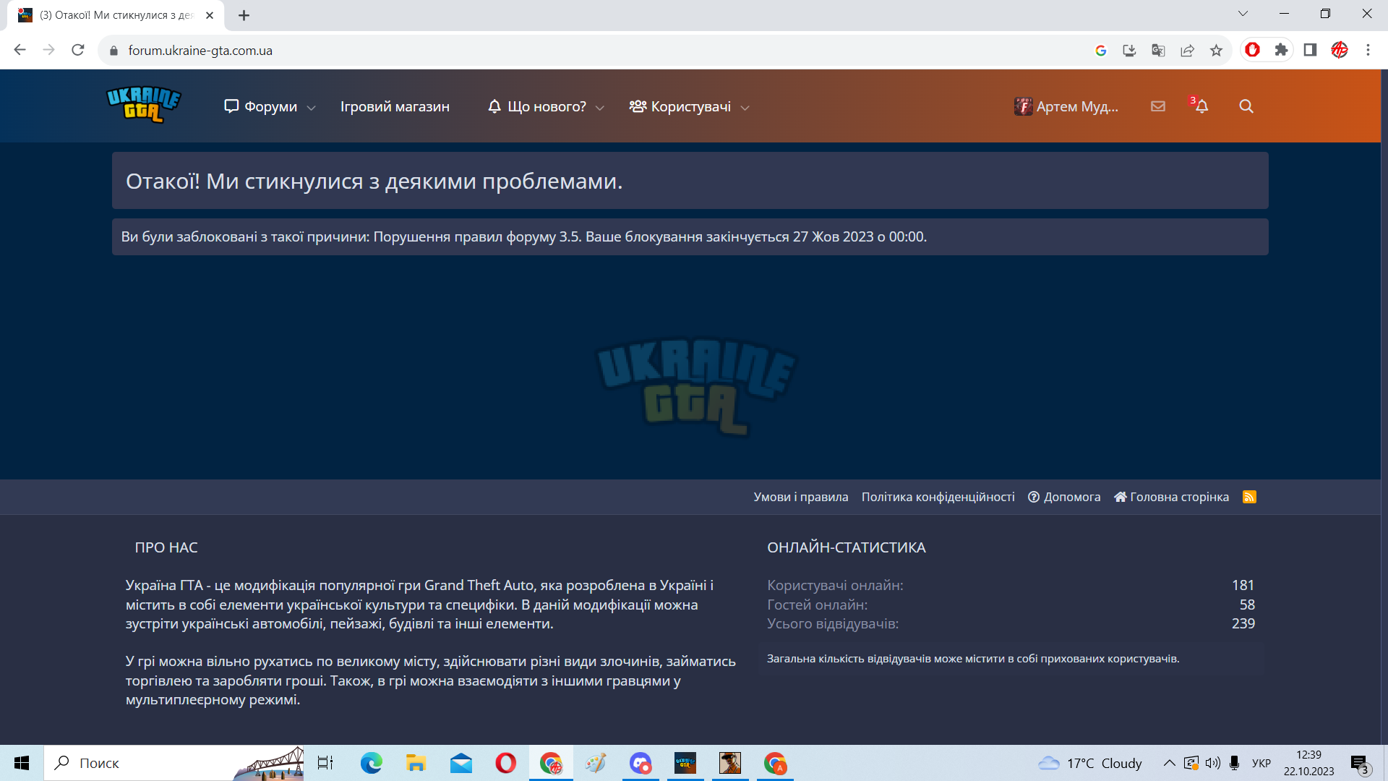1388x781 pixels.
Task: Expand the Що нового? dropdown chevron
Action: 599,108
